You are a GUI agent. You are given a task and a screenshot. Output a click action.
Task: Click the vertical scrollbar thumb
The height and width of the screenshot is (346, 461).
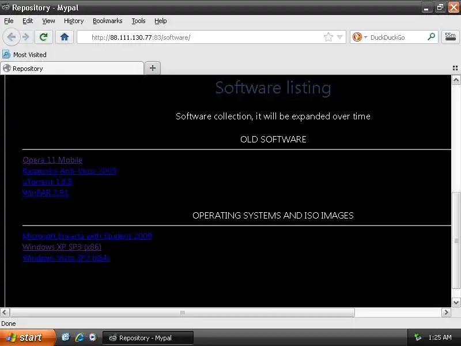tap(456, 240)
